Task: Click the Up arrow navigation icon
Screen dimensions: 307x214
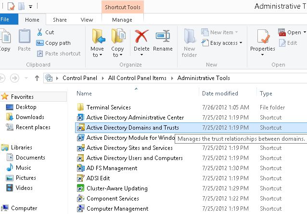Action: 37,78
